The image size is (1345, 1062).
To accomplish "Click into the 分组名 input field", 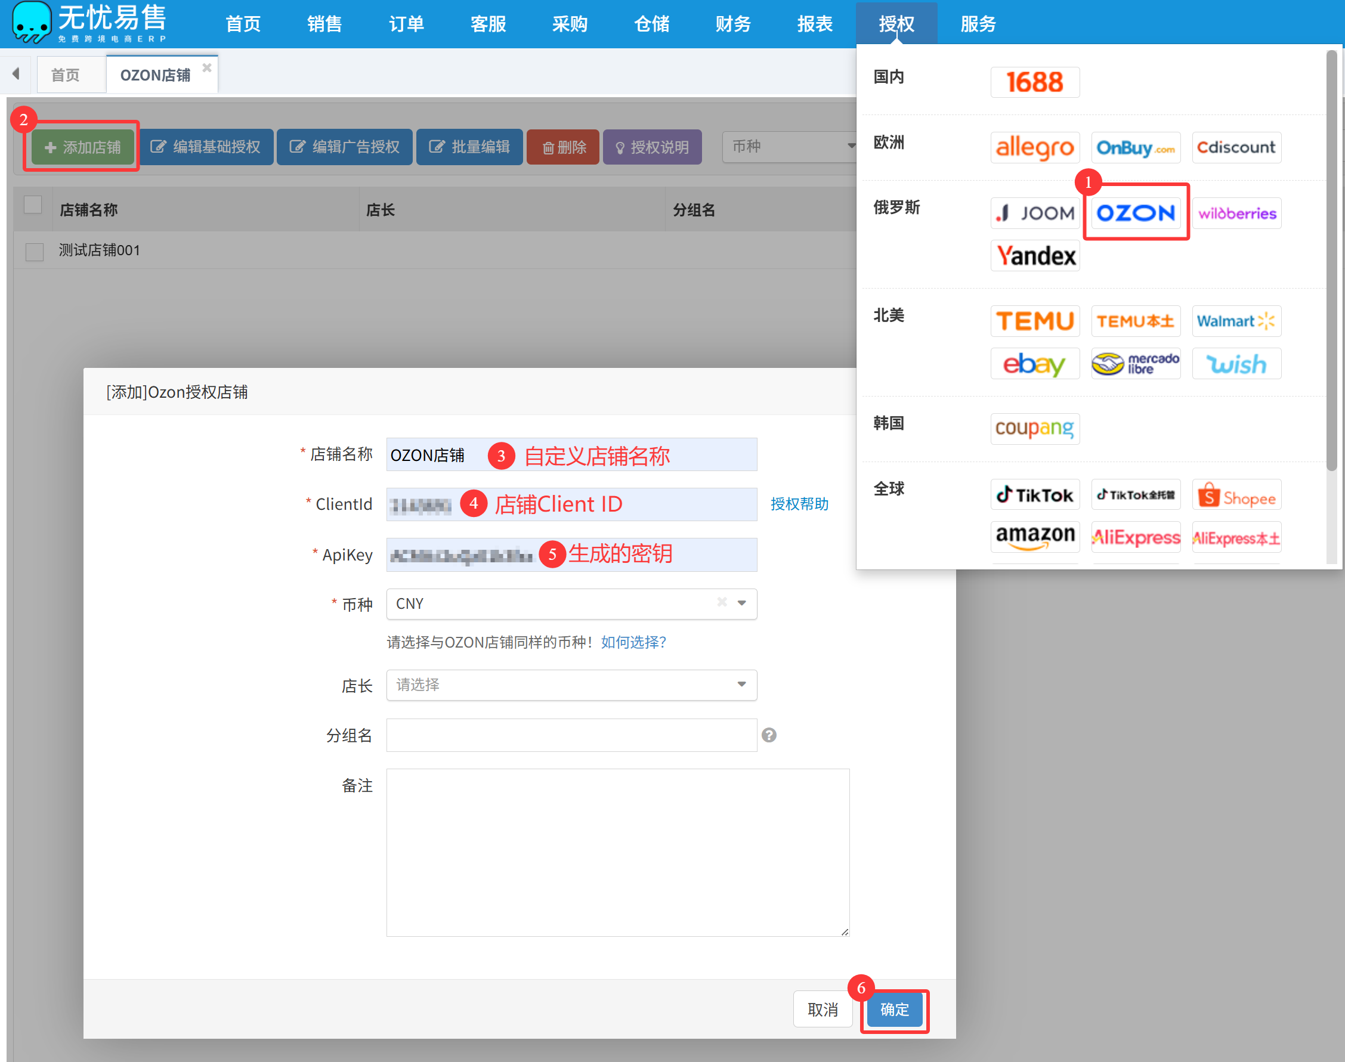I will 571,735.
